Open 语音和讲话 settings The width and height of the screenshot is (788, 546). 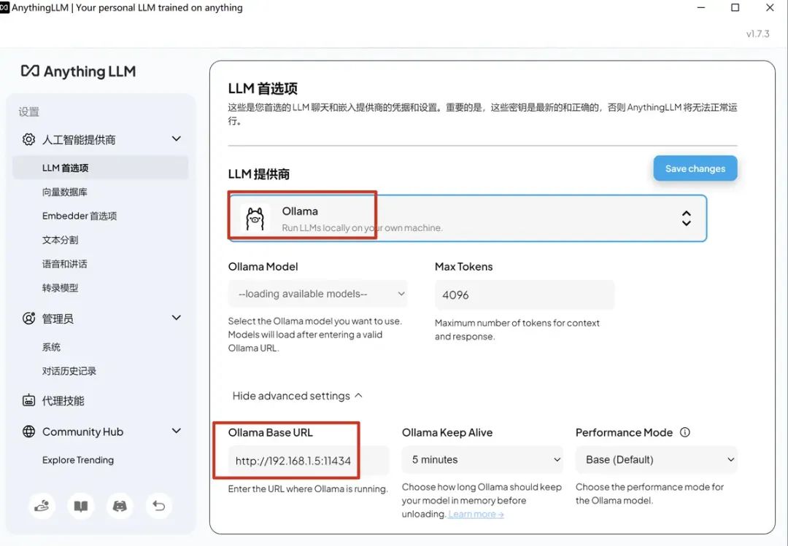65,264
